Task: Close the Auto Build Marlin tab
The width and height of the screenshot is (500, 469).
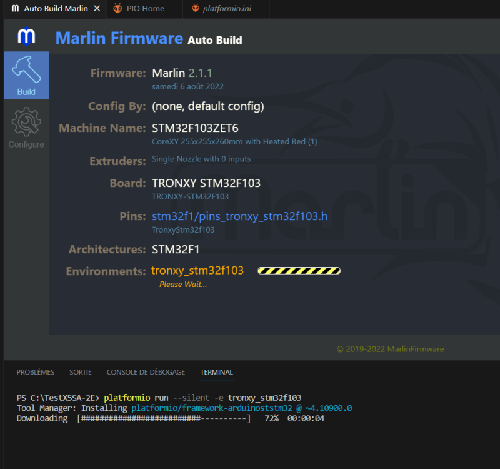Action: coord(97,8)
